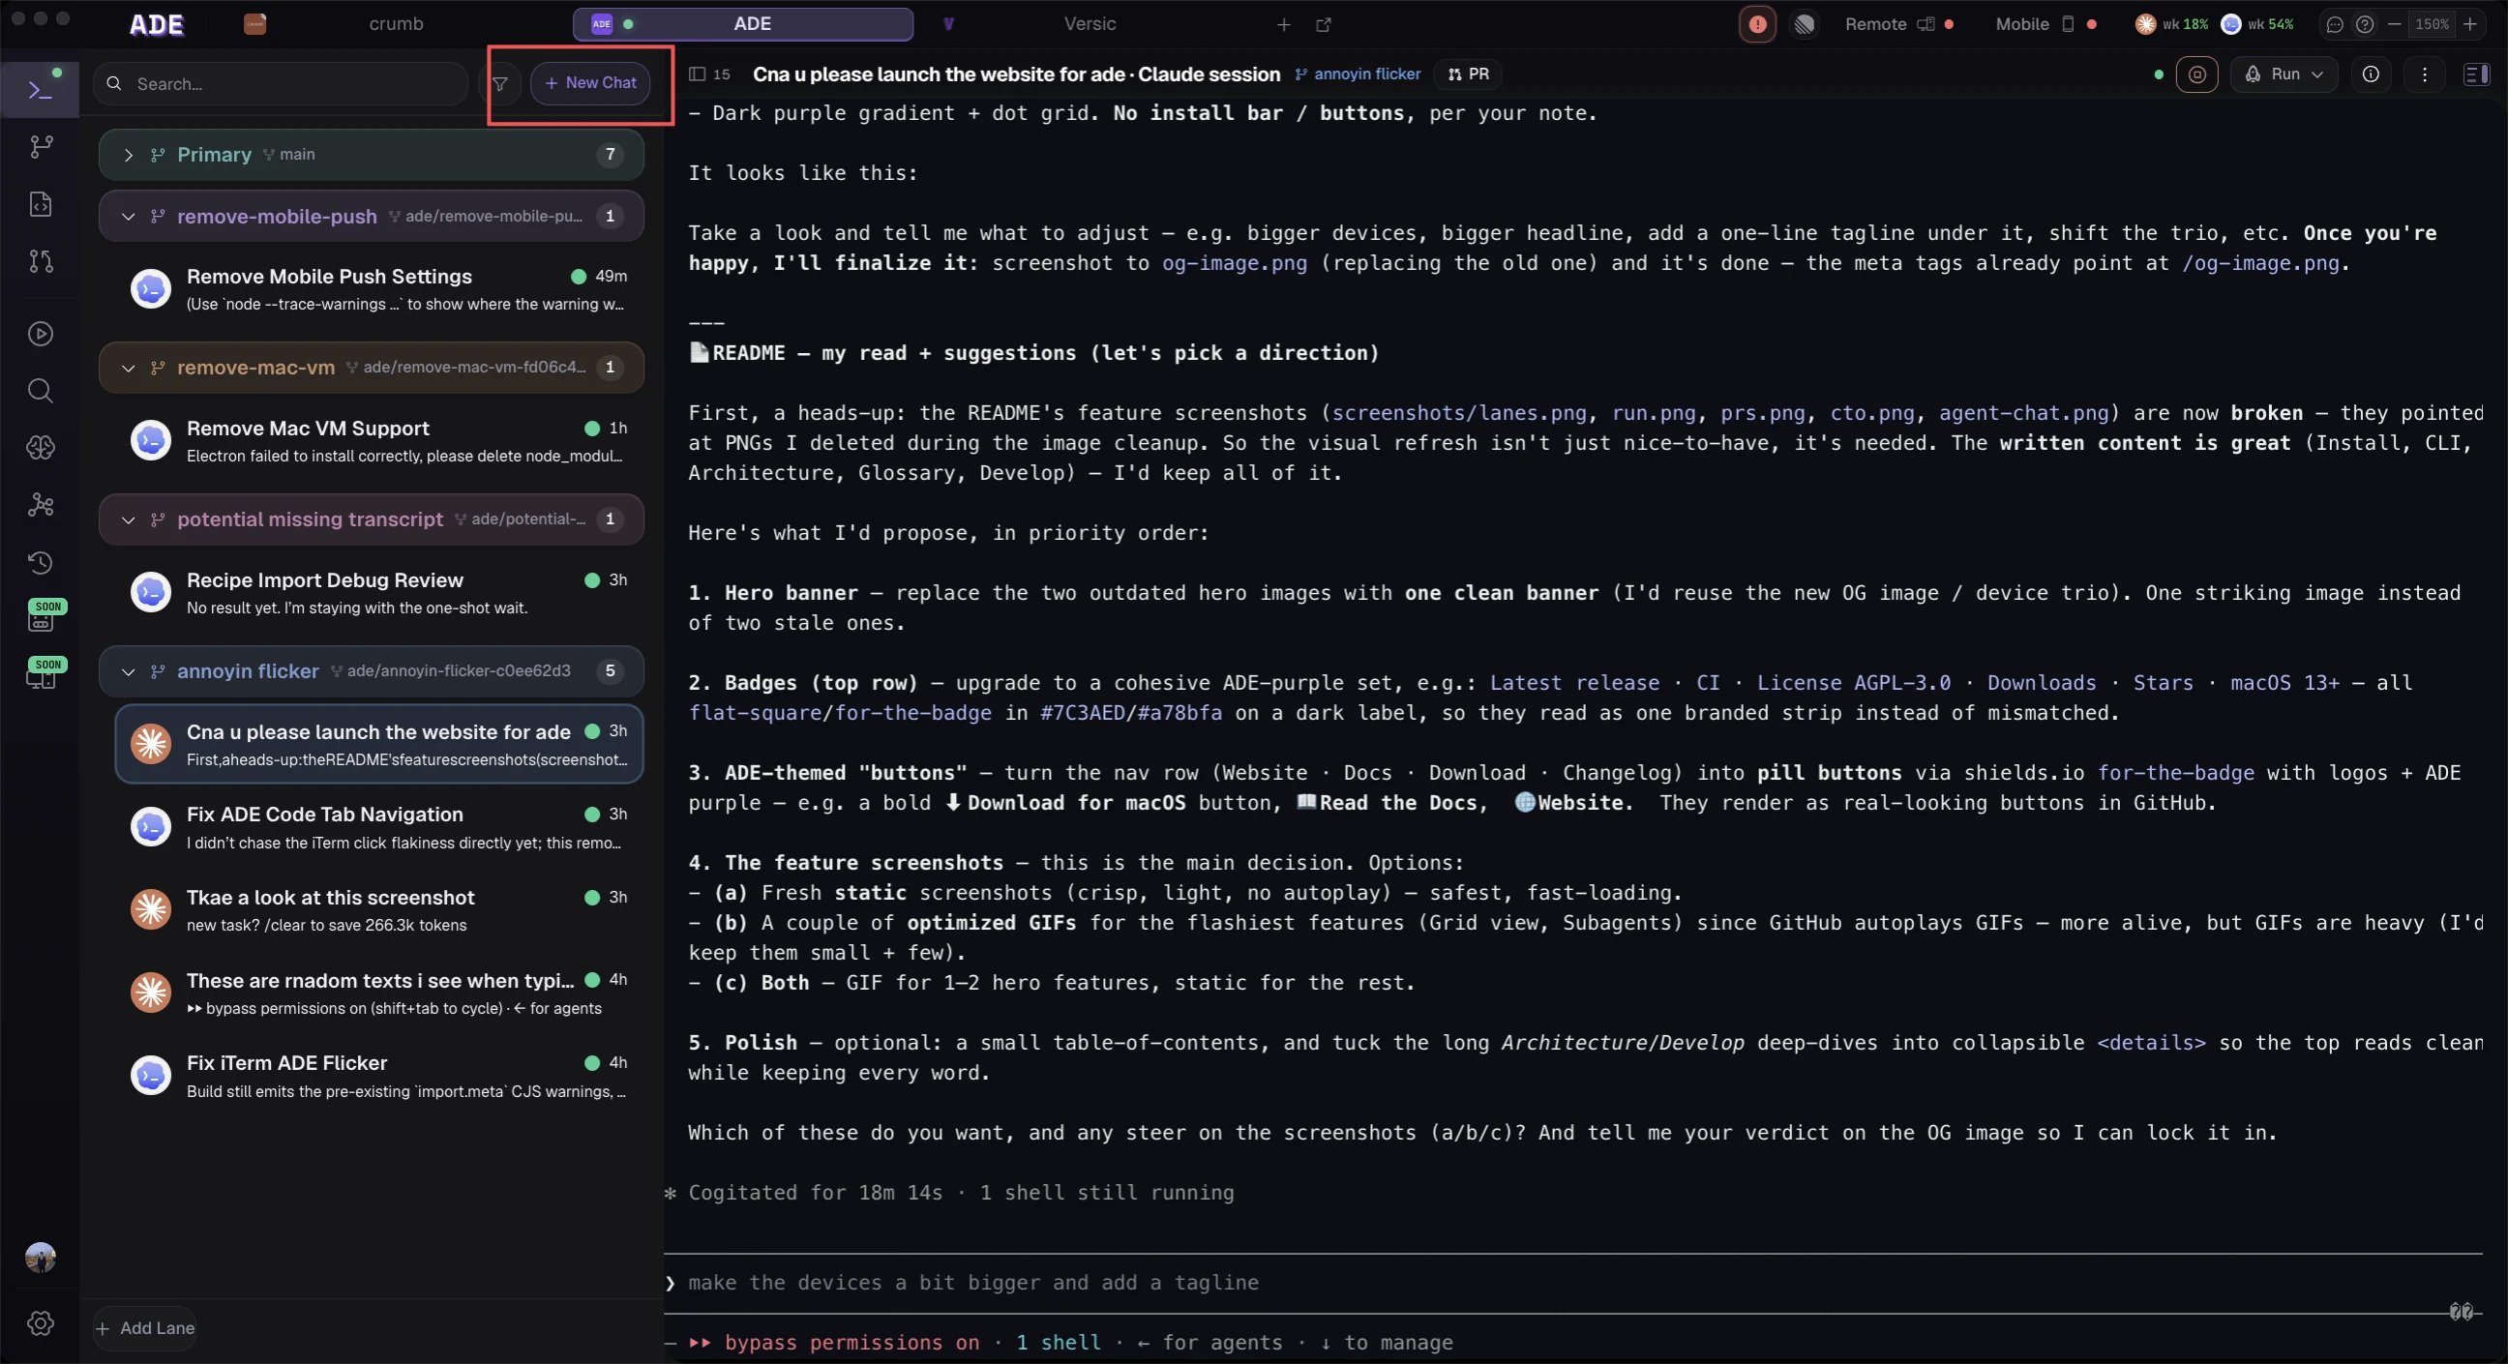Switch to the crumb project tab

pyautogui.click(x=396, y=24)
